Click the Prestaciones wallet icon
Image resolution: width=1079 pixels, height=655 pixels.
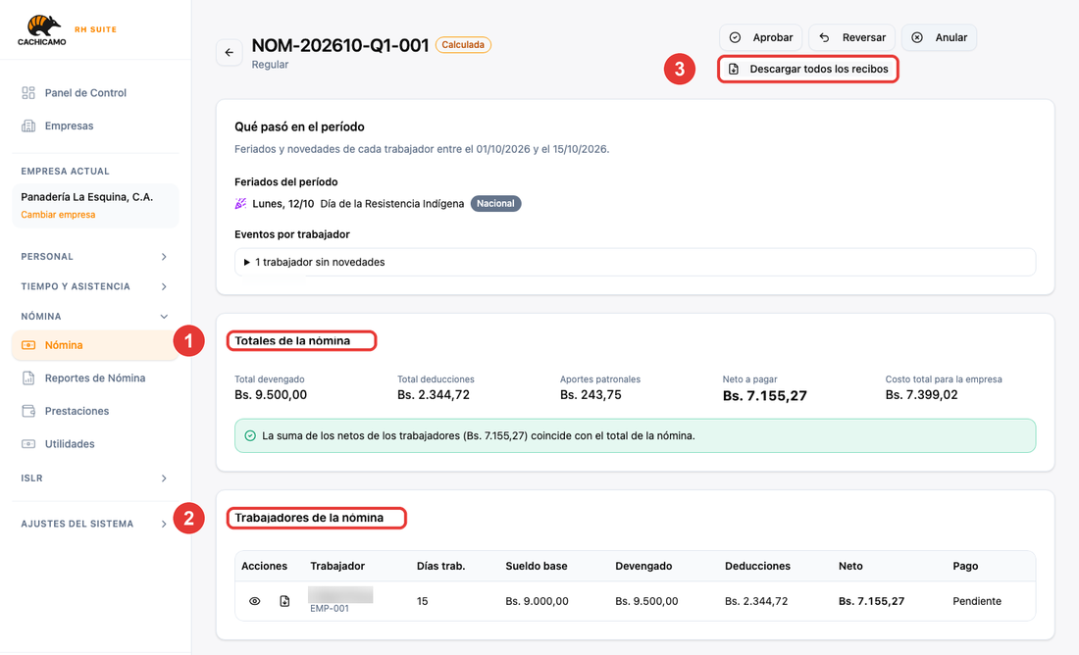(x=28, y=411)
